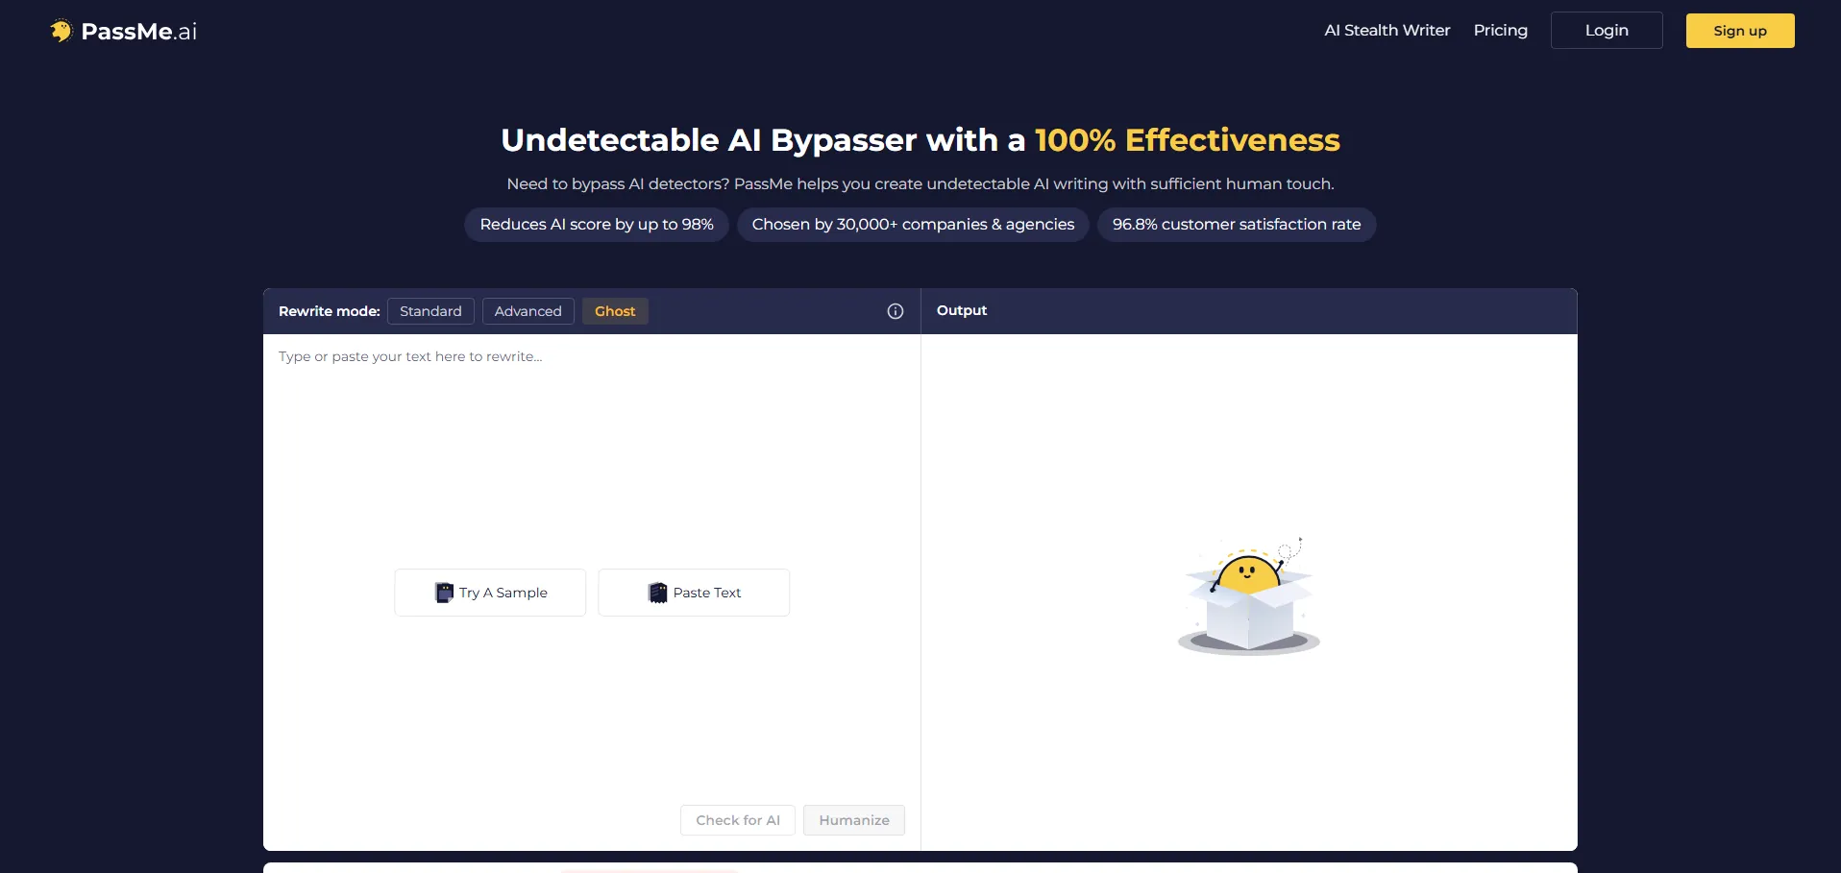The image size is (1841, 873).
Task: Open AI Stealth Writer page
Action: coord(1387,31)
